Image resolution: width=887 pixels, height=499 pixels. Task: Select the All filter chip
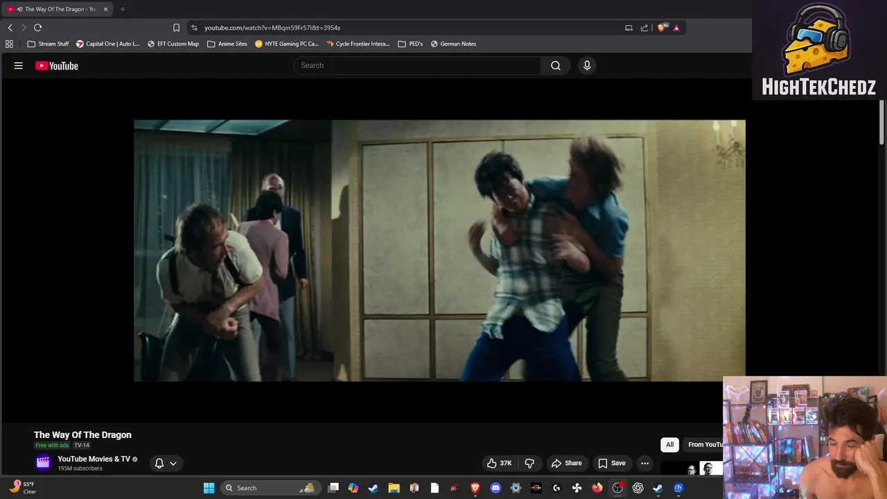[x=669, y=444]
